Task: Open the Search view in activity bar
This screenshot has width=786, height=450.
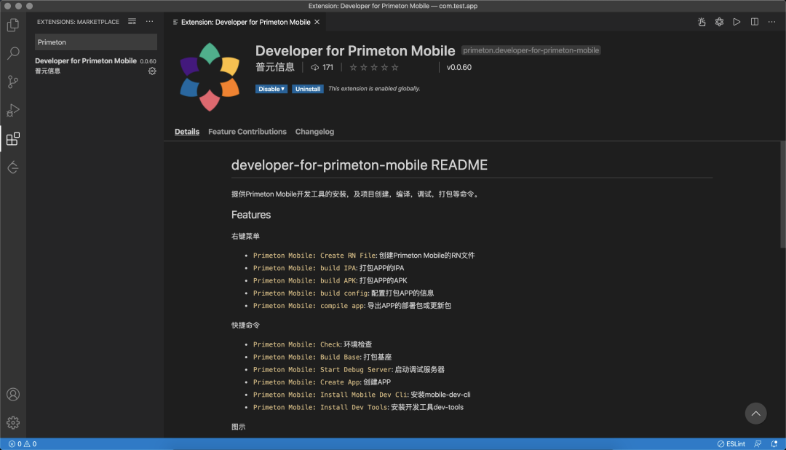Action: [x=13, y=53]
